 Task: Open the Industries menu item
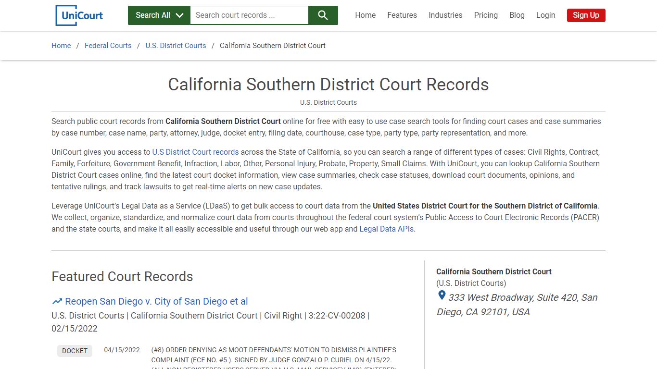point(445,15)
